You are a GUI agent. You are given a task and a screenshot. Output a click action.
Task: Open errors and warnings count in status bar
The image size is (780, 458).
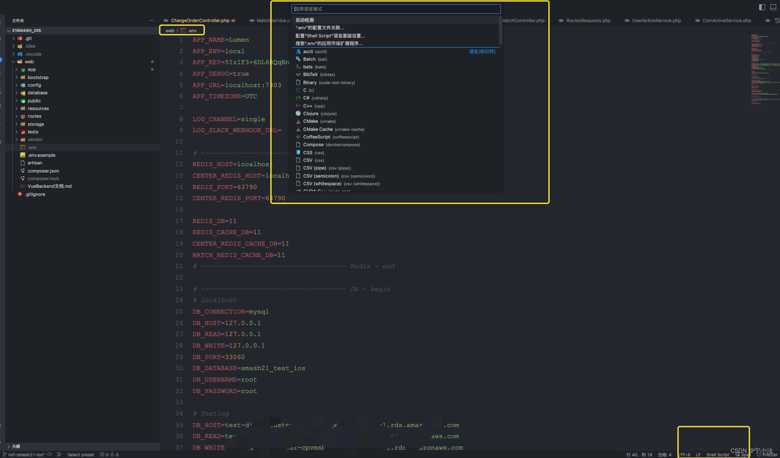[109, 455]
